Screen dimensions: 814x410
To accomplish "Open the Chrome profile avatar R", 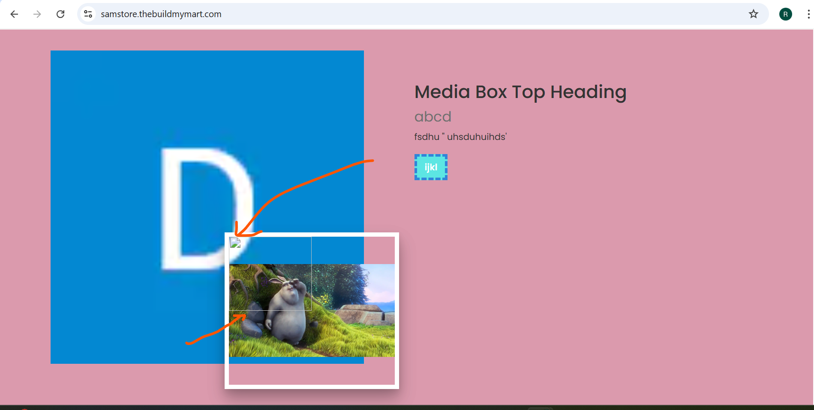I will pos(785,14).
